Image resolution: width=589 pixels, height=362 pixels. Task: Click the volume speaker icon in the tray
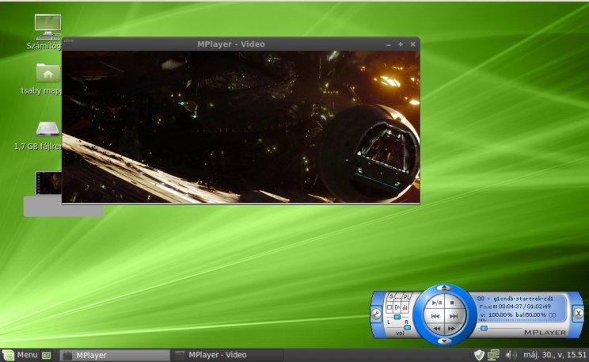tap(511, 355)
